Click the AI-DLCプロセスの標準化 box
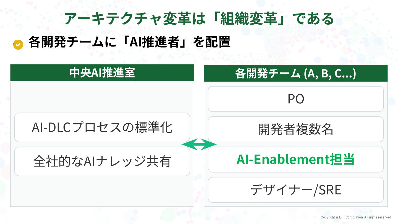The width and height of the screenshot is (398, 224). (x=102, y=127)
